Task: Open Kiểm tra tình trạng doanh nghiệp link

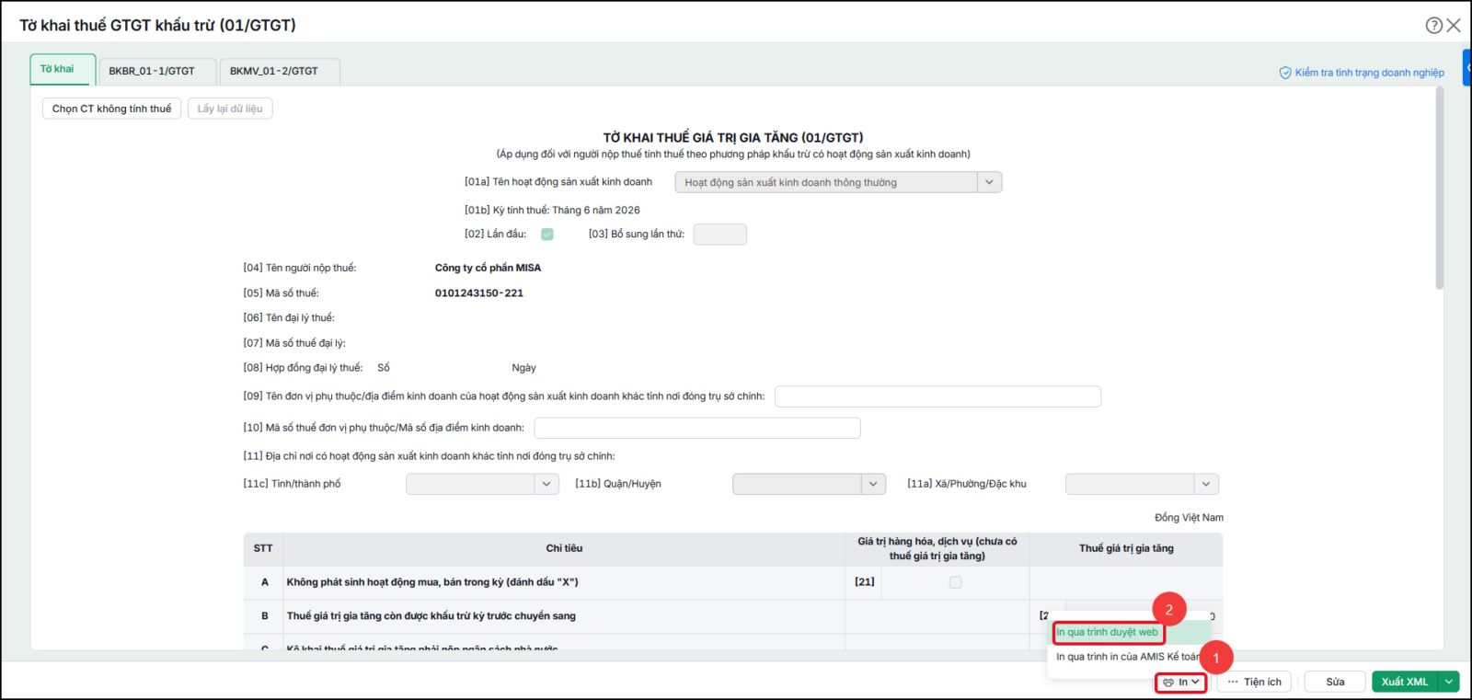Action: pos(1369,73)
